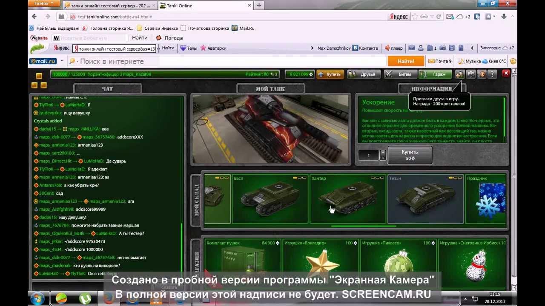
Task: Open the Mail.ru toolbar gear settings icon
Action: 513,61
